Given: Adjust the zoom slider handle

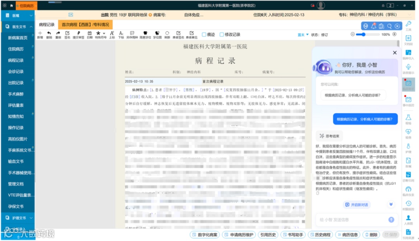Looking at the screenshot, I should pos(364,34).
